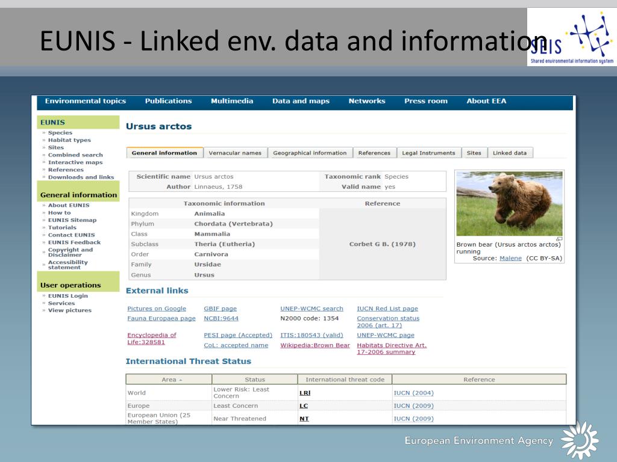This screenshot has width=617, height=462.
Task: Open the Tutorials link
Action: pos(62,228)
